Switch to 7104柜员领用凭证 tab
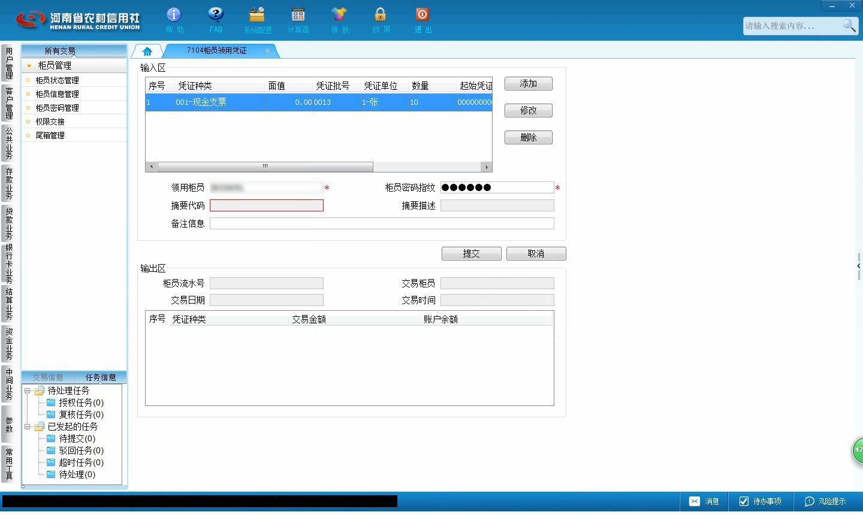 tap(216, 50)
